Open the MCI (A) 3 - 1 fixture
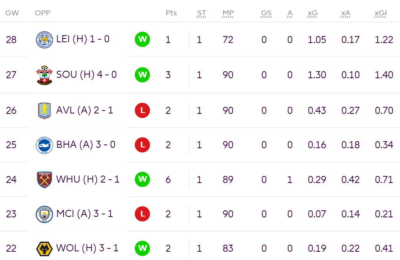 pos(84,214)
